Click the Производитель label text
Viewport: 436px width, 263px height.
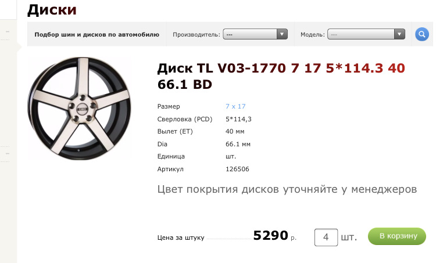196,35
